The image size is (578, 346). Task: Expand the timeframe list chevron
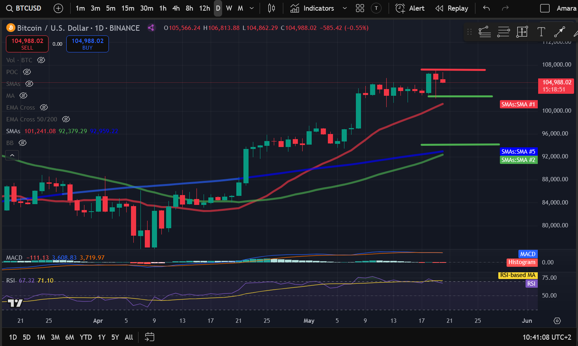point(252,8)
